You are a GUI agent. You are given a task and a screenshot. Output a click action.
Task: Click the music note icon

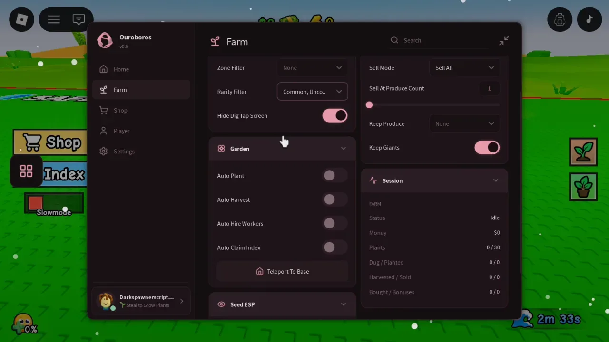pyautogui.click(x=589, y=19)
